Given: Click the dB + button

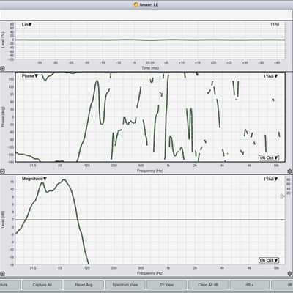Looking at the screenshot, I should point(250,285).
